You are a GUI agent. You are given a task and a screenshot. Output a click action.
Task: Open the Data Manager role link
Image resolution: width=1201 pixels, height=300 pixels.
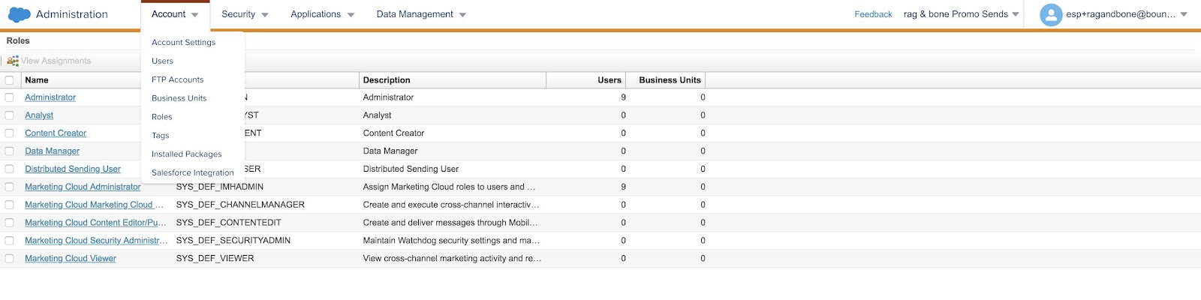coord(52,151)
